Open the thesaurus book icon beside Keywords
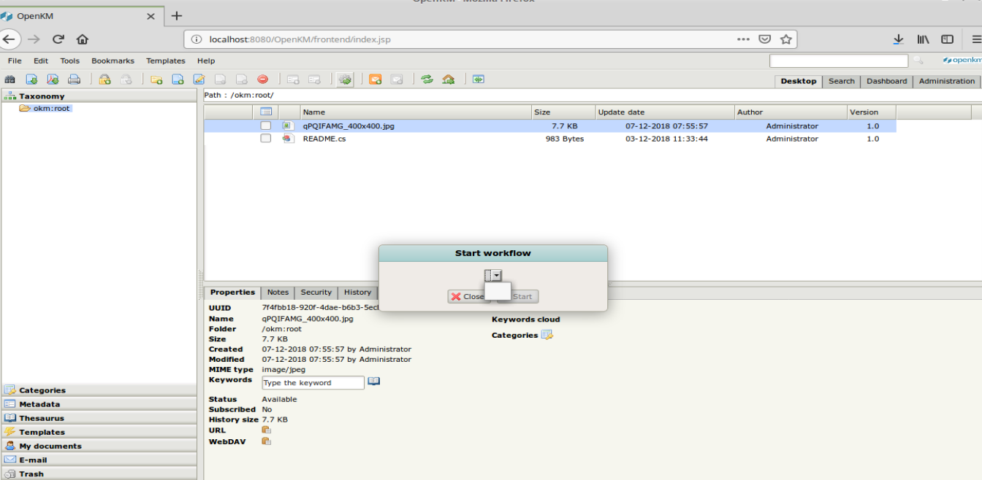 [x=373, y=382]
